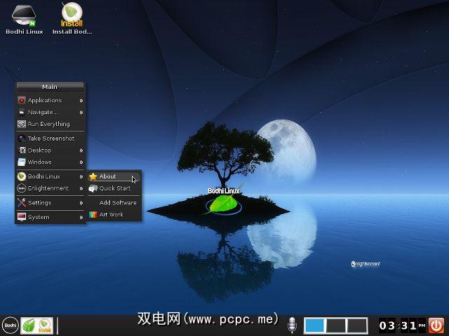Choose Quick Start in the submenu
The height and width of the screenshot is (336, 449).
click(114, 188)
